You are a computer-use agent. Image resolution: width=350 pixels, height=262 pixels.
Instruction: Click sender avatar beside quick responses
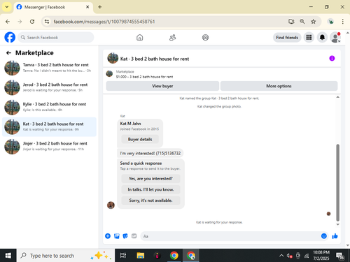(x=111, y=205)
